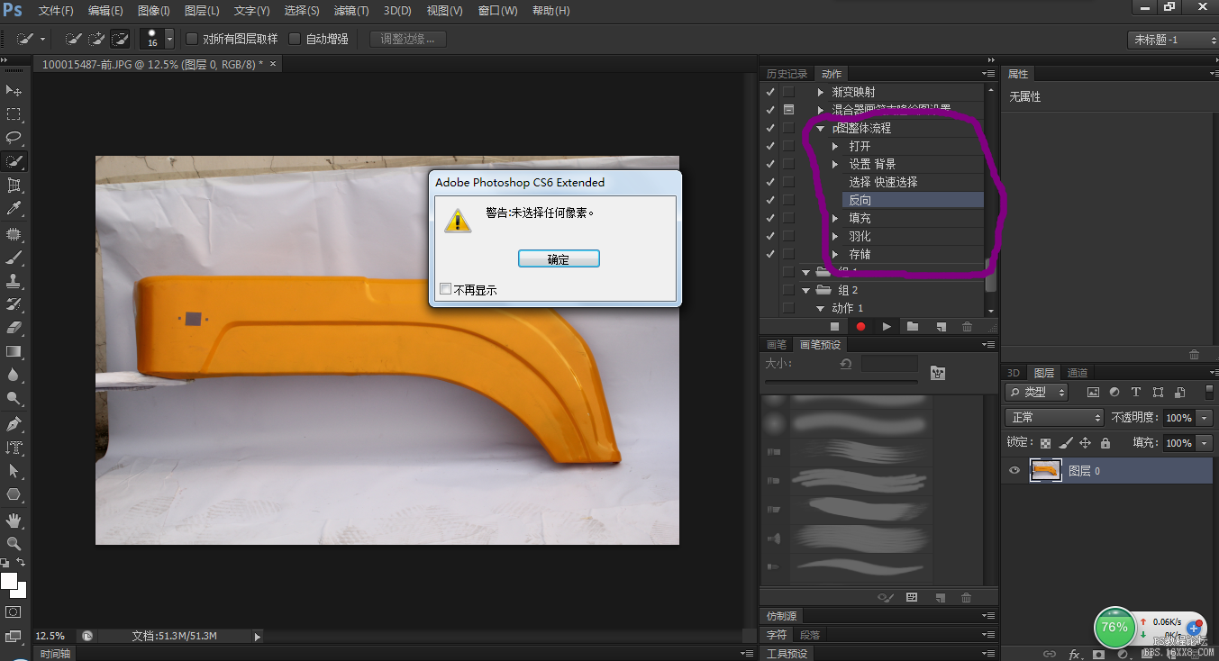
Task: Open the 选择(S) menu
Action: tap(301, 11)
